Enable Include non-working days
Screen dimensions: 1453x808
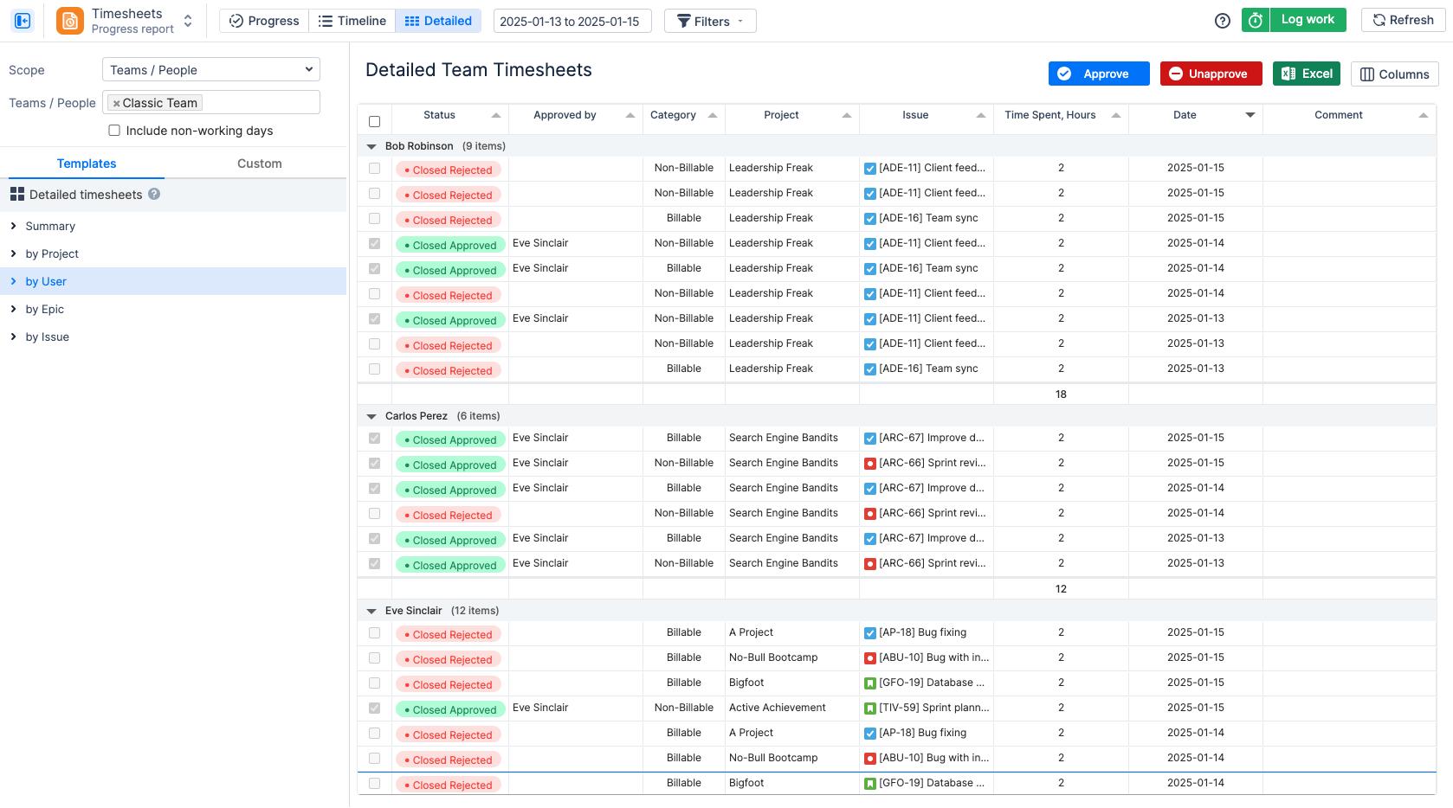(x=113, y=130)
